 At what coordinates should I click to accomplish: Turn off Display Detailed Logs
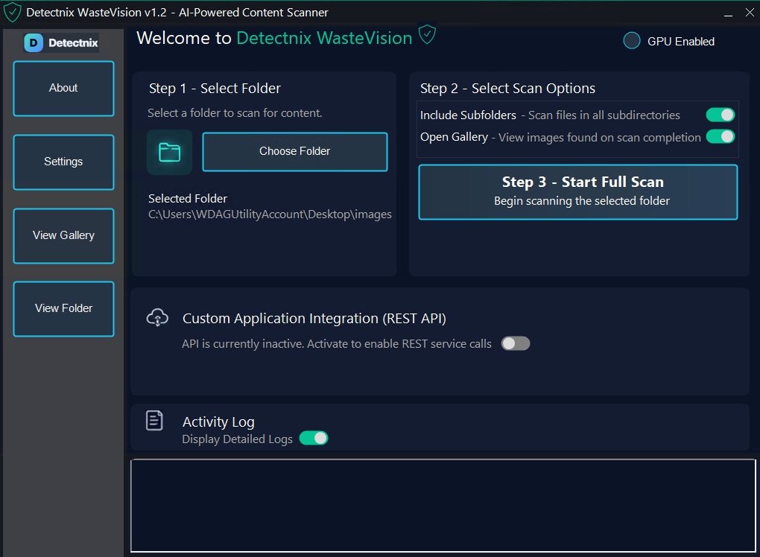tap(314, 438)
